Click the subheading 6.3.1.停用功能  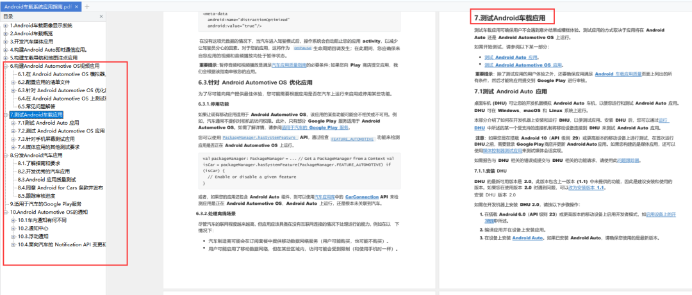[x=213, y=104]
